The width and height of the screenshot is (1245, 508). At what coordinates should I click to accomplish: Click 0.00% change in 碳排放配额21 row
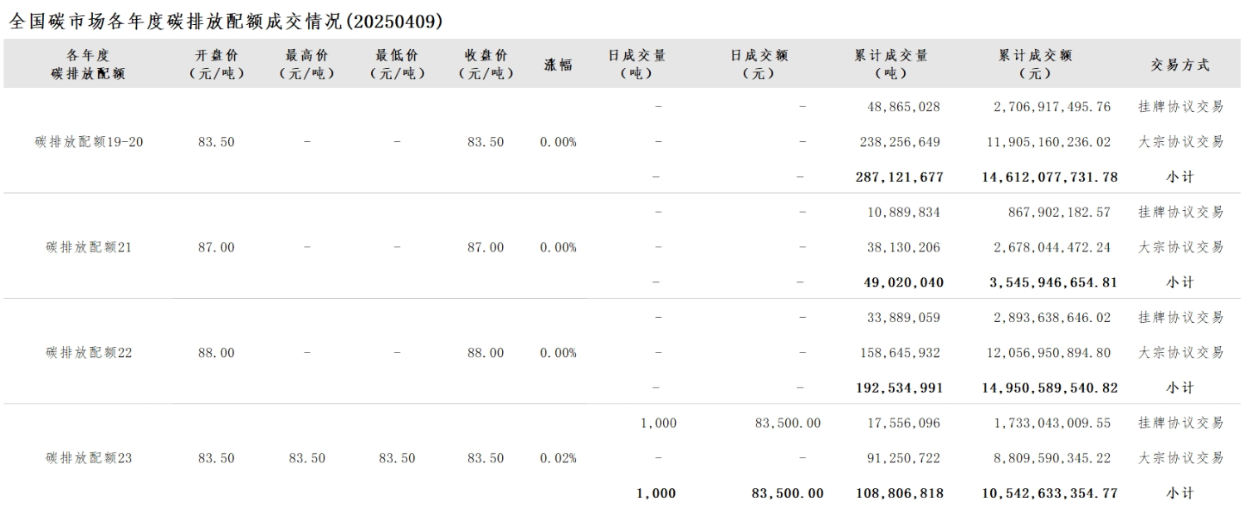pos(558,247)
